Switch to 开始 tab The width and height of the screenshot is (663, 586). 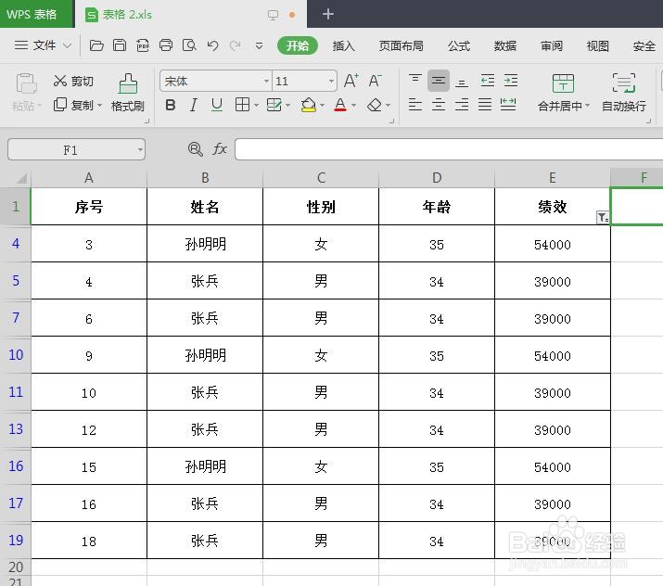(x=298, y=45)
